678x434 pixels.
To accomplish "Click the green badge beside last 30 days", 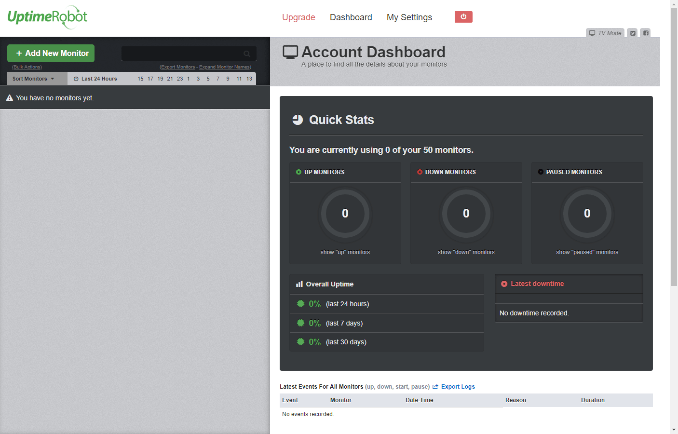I will pos(300,342).
